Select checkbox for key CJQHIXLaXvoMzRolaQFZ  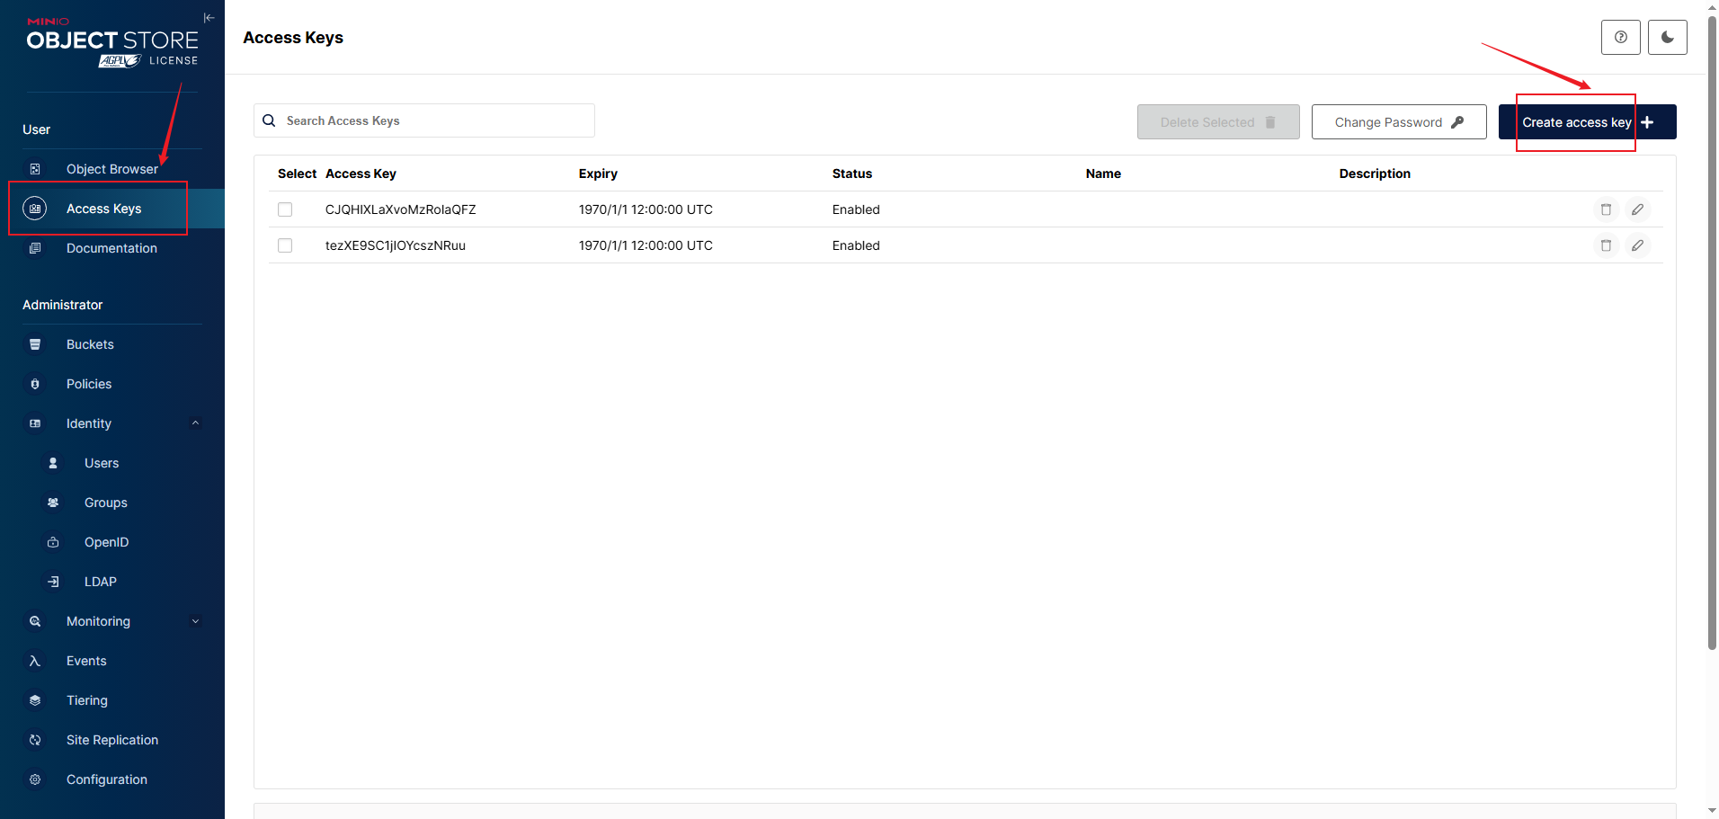click(x=285, y=209)
